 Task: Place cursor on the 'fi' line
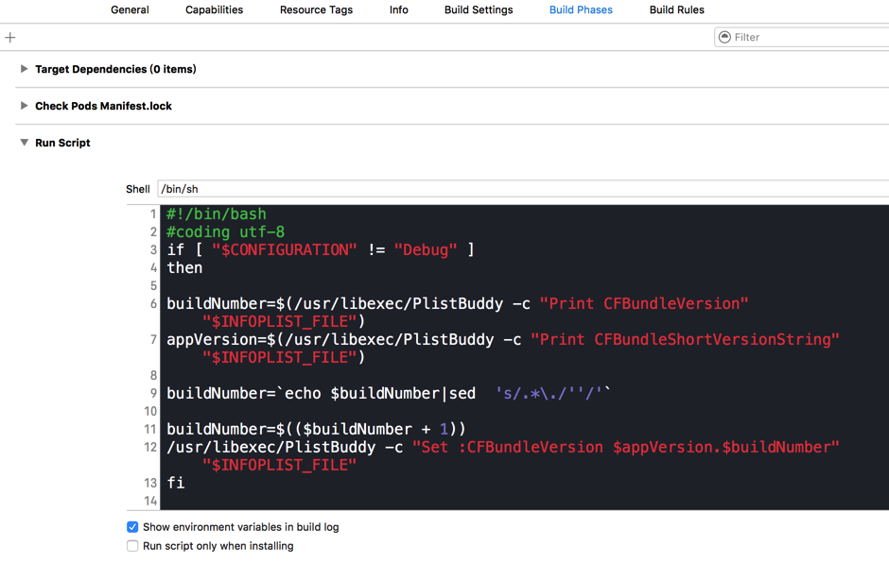[175, 483]
